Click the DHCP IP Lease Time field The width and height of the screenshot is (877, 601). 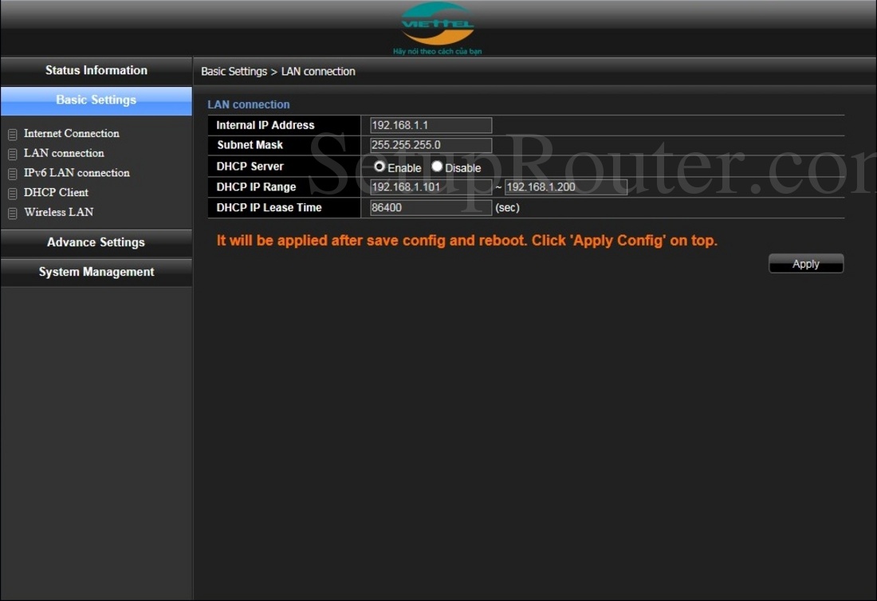430,207
